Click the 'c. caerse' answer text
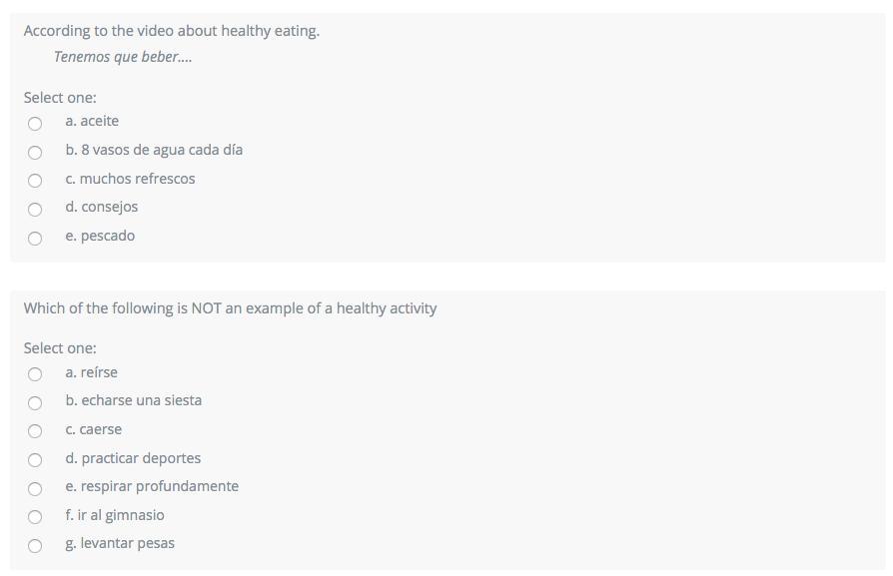This screenshot has width=893, height=576. [x=94, y=429]
